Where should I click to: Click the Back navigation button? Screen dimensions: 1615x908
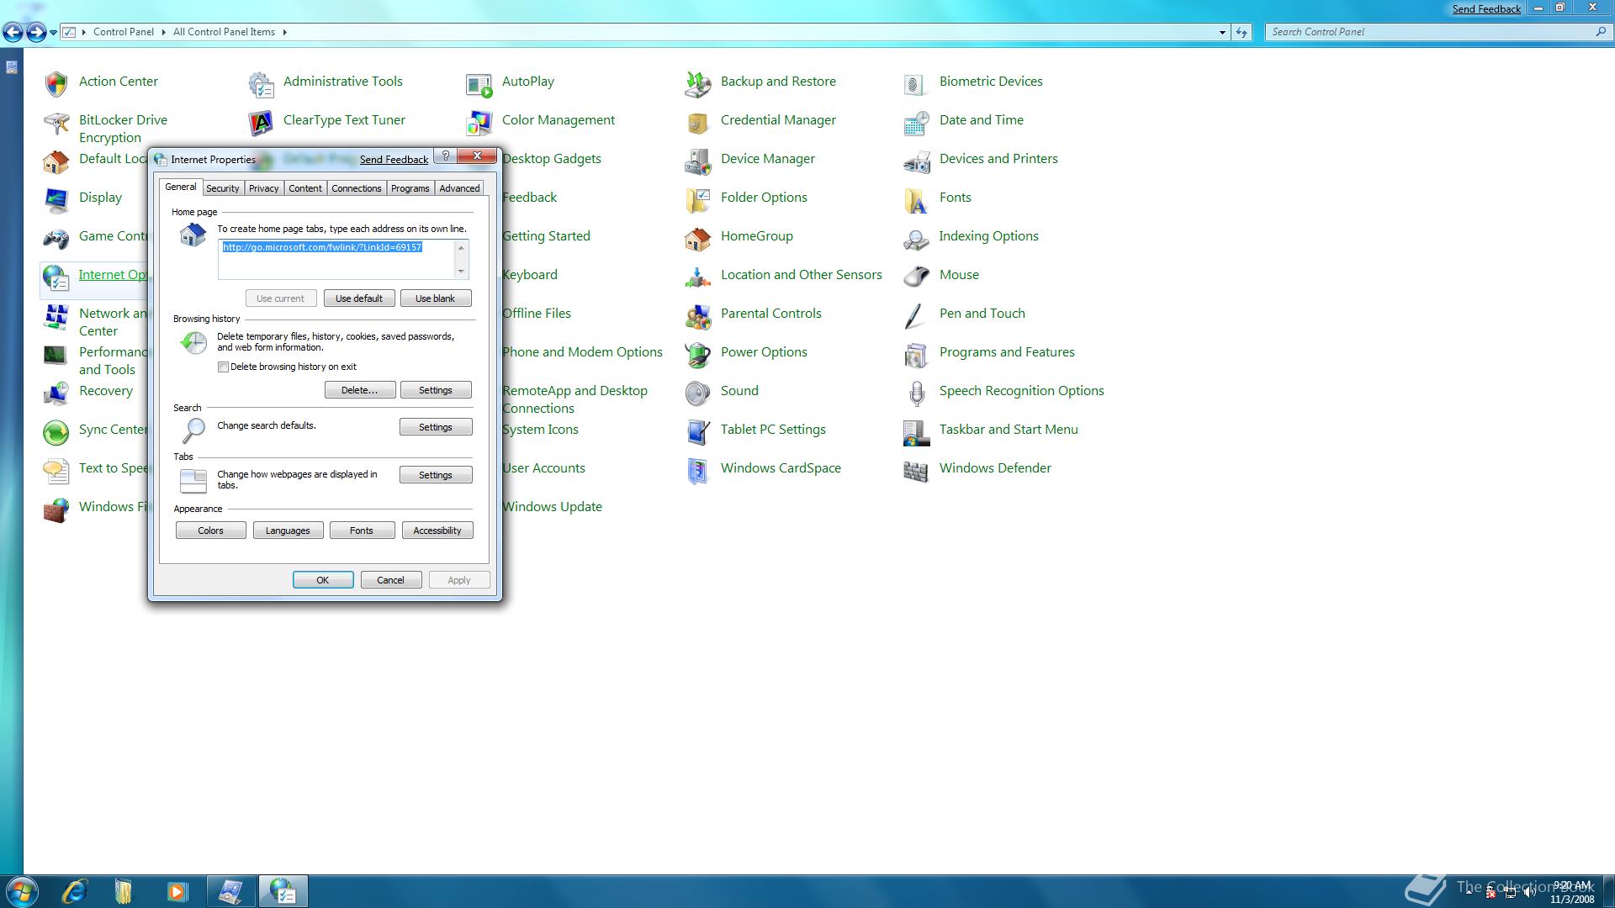[13, 32]
